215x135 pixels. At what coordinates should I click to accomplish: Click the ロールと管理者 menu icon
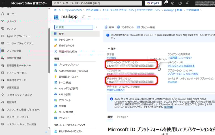(55, 112)
